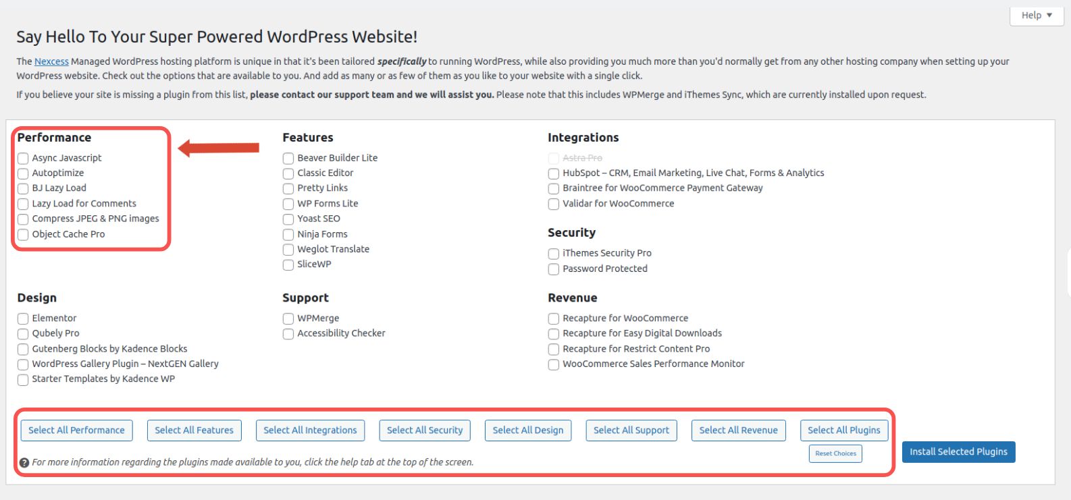Viewport: 1071px width, 500px height.
Task: Click Install Selected Plugins
Action: [x=958, y=452]
